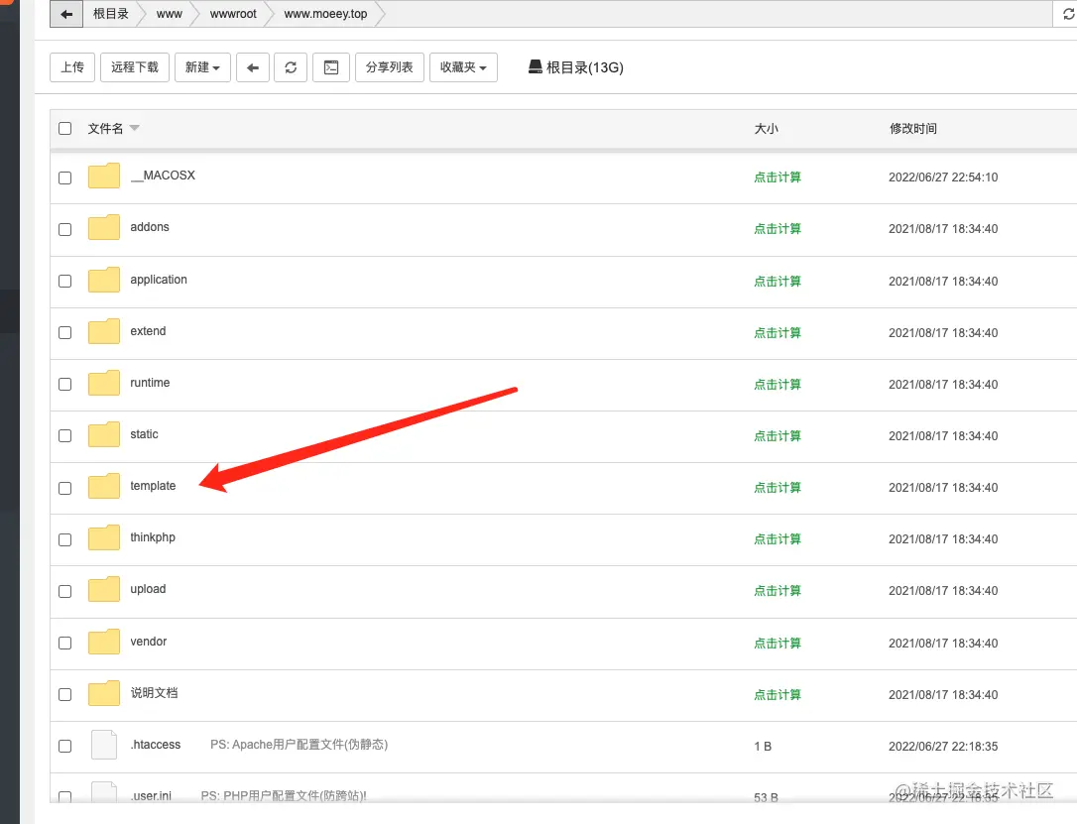Select www.moeey.top in the breadcrumb path

coord(325,14)
